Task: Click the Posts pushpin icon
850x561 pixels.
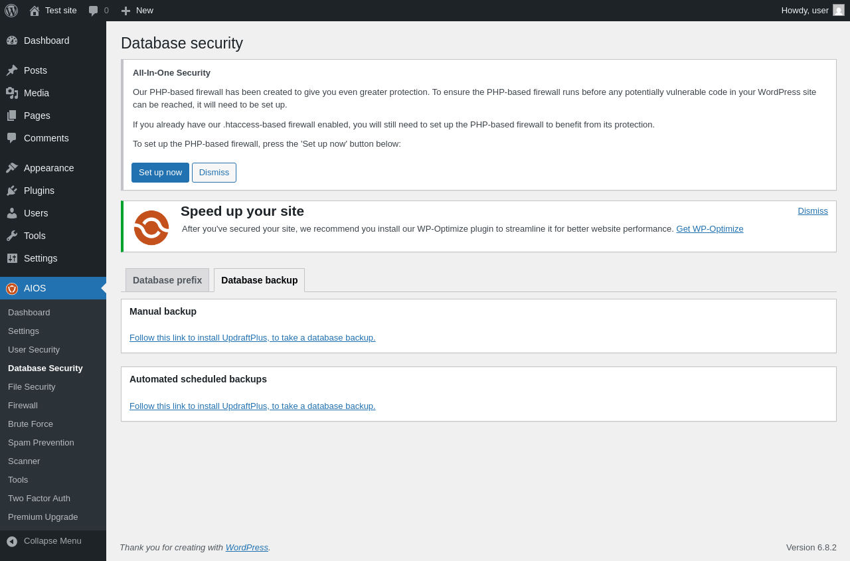Action: [x=12, y=70]
